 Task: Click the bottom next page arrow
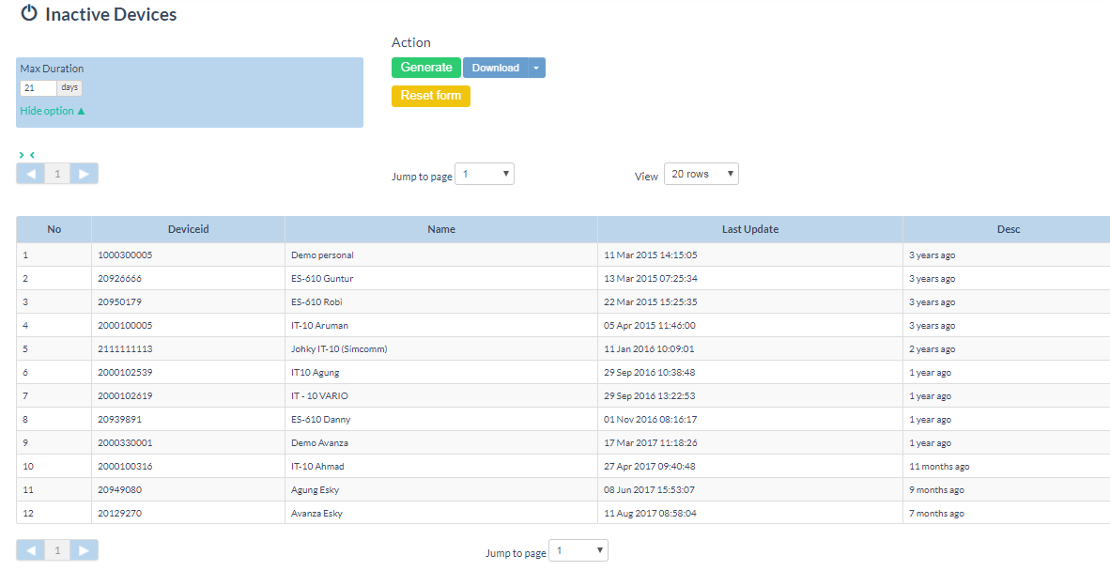click(x=84, y=550)
